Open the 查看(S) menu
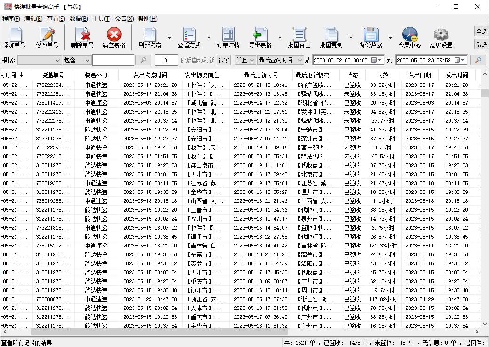Screen dimensions: 489x347 pyautogui.click(x=56, y=19)
